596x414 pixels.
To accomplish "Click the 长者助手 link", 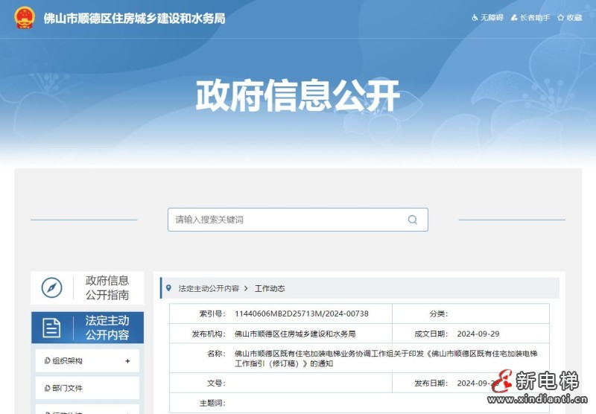I will coord(534,17).
